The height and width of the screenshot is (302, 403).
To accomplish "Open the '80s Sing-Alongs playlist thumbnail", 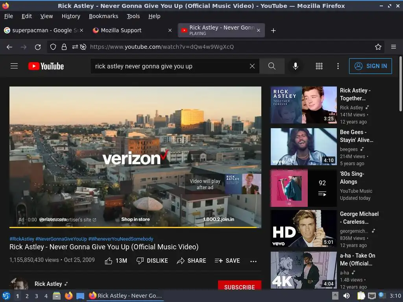I will click(x=303, y=188).
